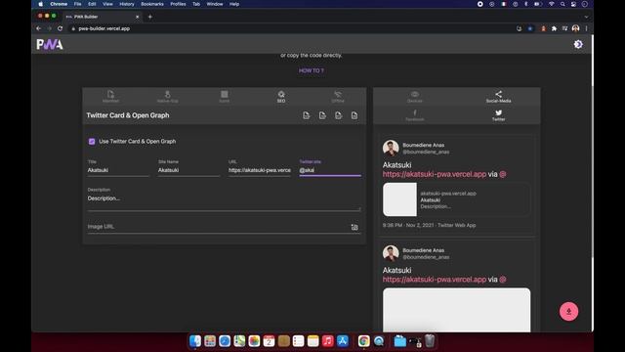Click third file icon in Twitter Card header
The image size is (625, 352).
[x=339, y=115]
